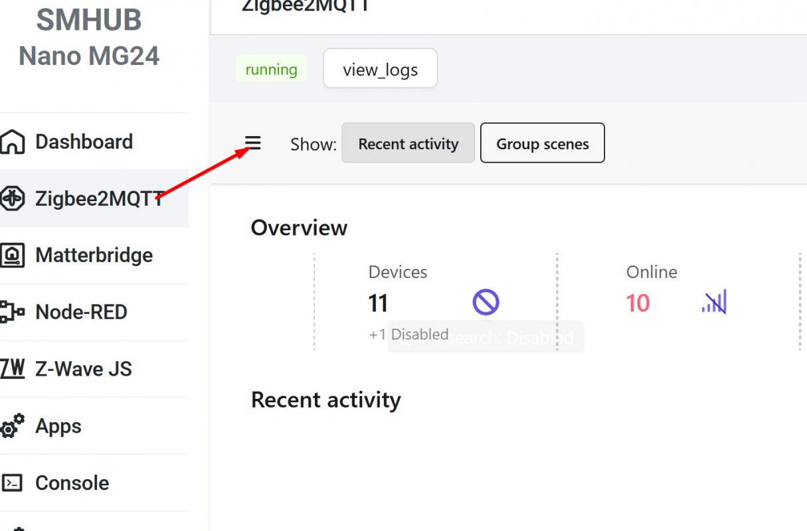
Task: Open view_logs for Zigbee2MQTT
Action: pos(380,69)
